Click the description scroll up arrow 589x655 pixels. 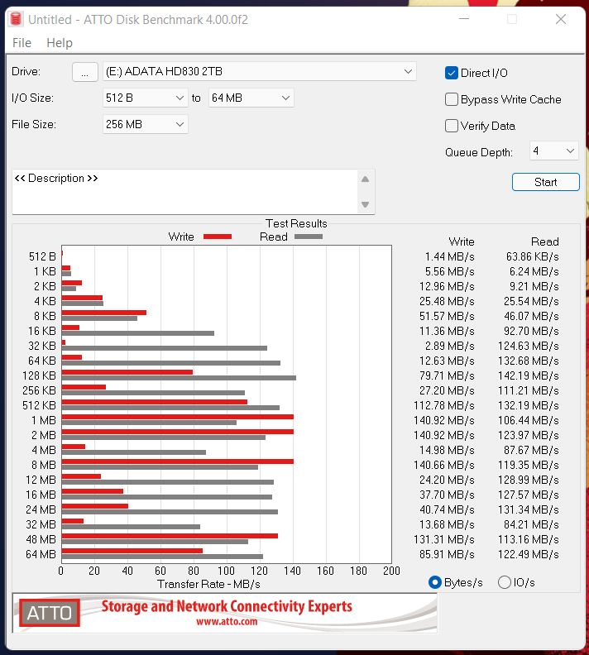(365, 179)
